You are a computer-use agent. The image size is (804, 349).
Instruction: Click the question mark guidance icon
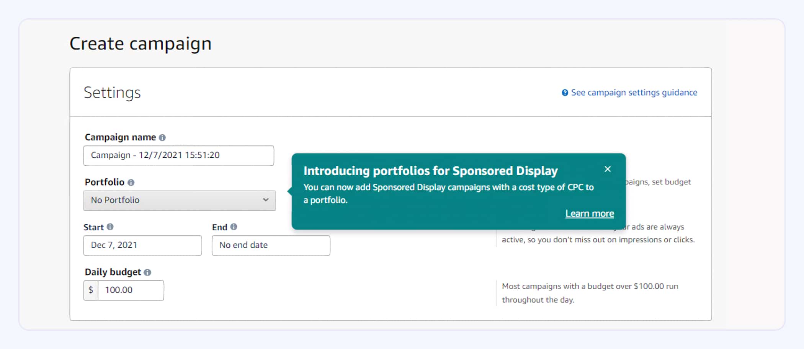click(x=565, y=93)
